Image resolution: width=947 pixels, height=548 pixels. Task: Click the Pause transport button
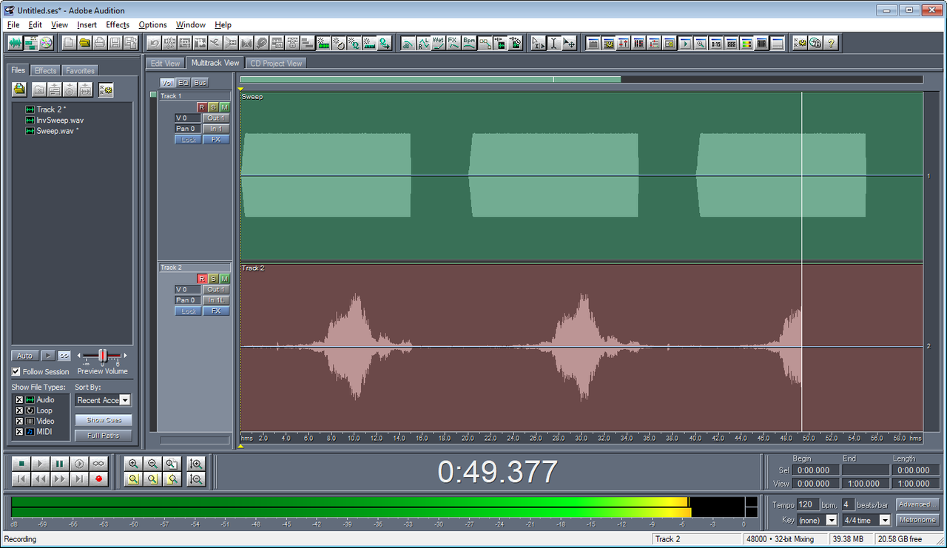(x=60, y=464)
